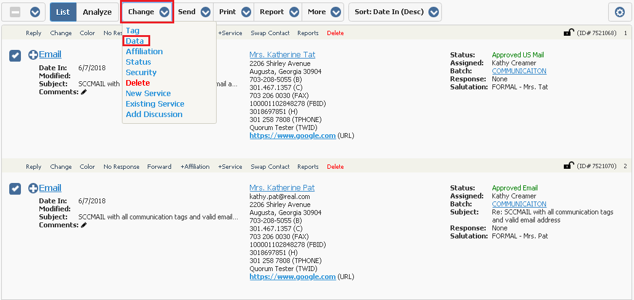Viewport: 634px width, 300px height.
Task: Expand the plus icon beside Katherine Pat's Email
Action: click(x=33, y=189)
